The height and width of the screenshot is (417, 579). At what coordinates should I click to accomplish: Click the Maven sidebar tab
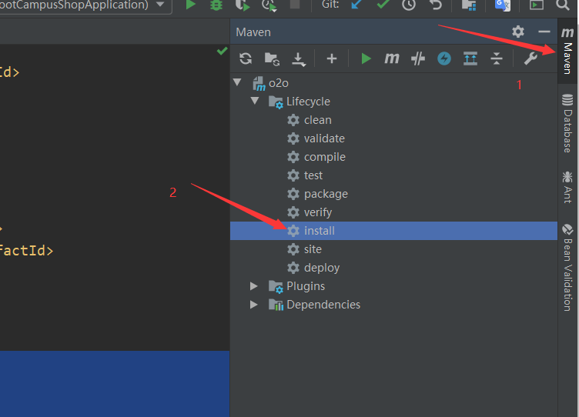pyautogui.click(x=567, y=51)
